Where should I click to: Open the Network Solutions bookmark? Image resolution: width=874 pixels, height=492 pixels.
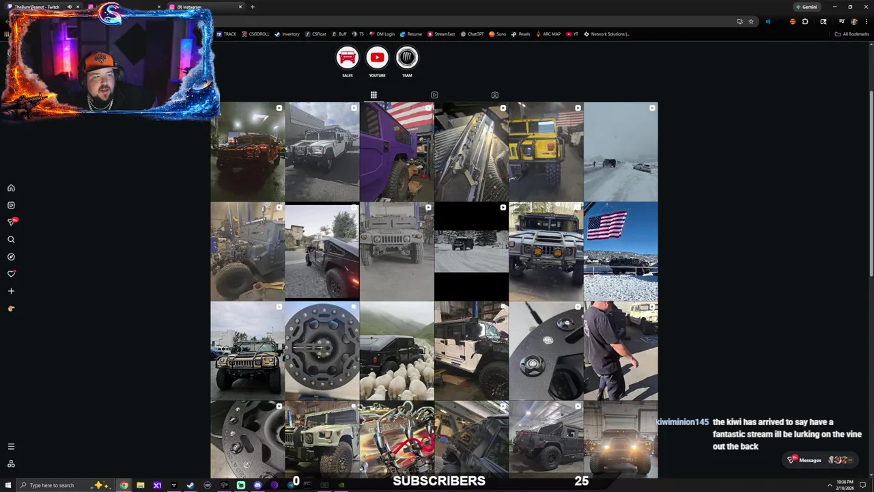(606, 33)
